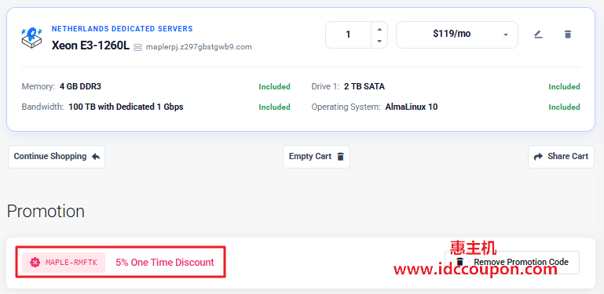This screenshot has width=604, height=294.
Task: Click the trash icon to delete Xeon E3-1260L
Action: coord(567,34)
